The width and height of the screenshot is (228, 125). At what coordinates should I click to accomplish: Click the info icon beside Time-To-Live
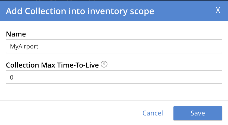tap(104, 65)
